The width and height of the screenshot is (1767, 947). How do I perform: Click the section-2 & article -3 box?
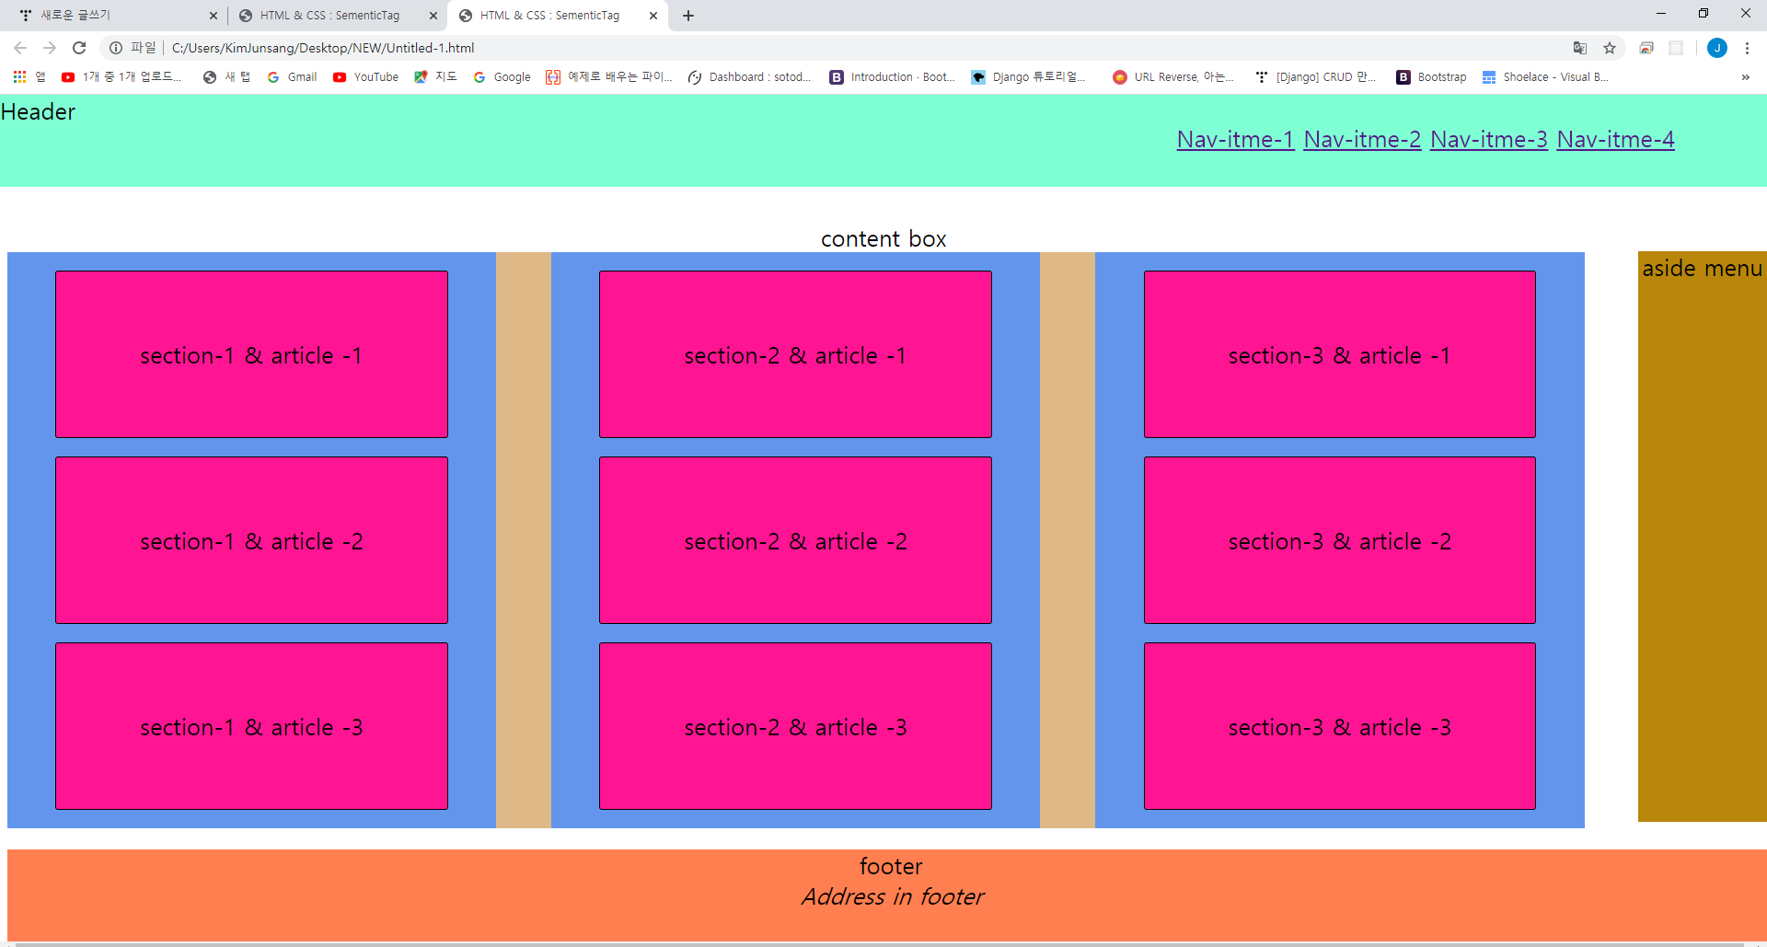795,726
